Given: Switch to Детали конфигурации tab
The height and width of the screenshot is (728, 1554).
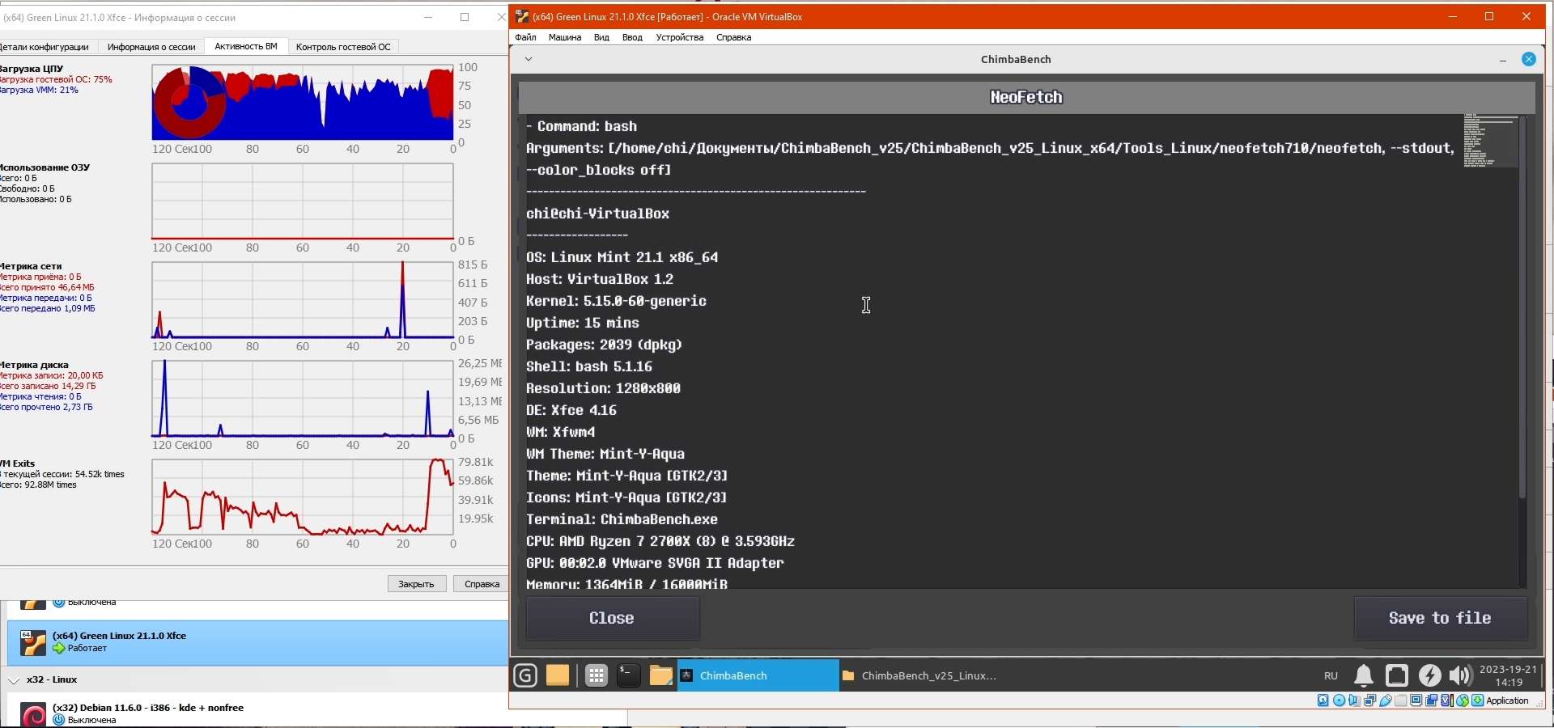Looking at the screenshot, I should click(x=47, y=47).
